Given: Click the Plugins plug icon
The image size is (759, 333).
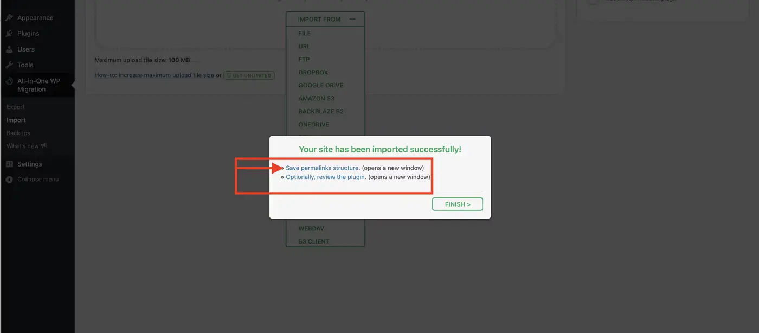Looking at the screenshot, I should click(9, 34).
